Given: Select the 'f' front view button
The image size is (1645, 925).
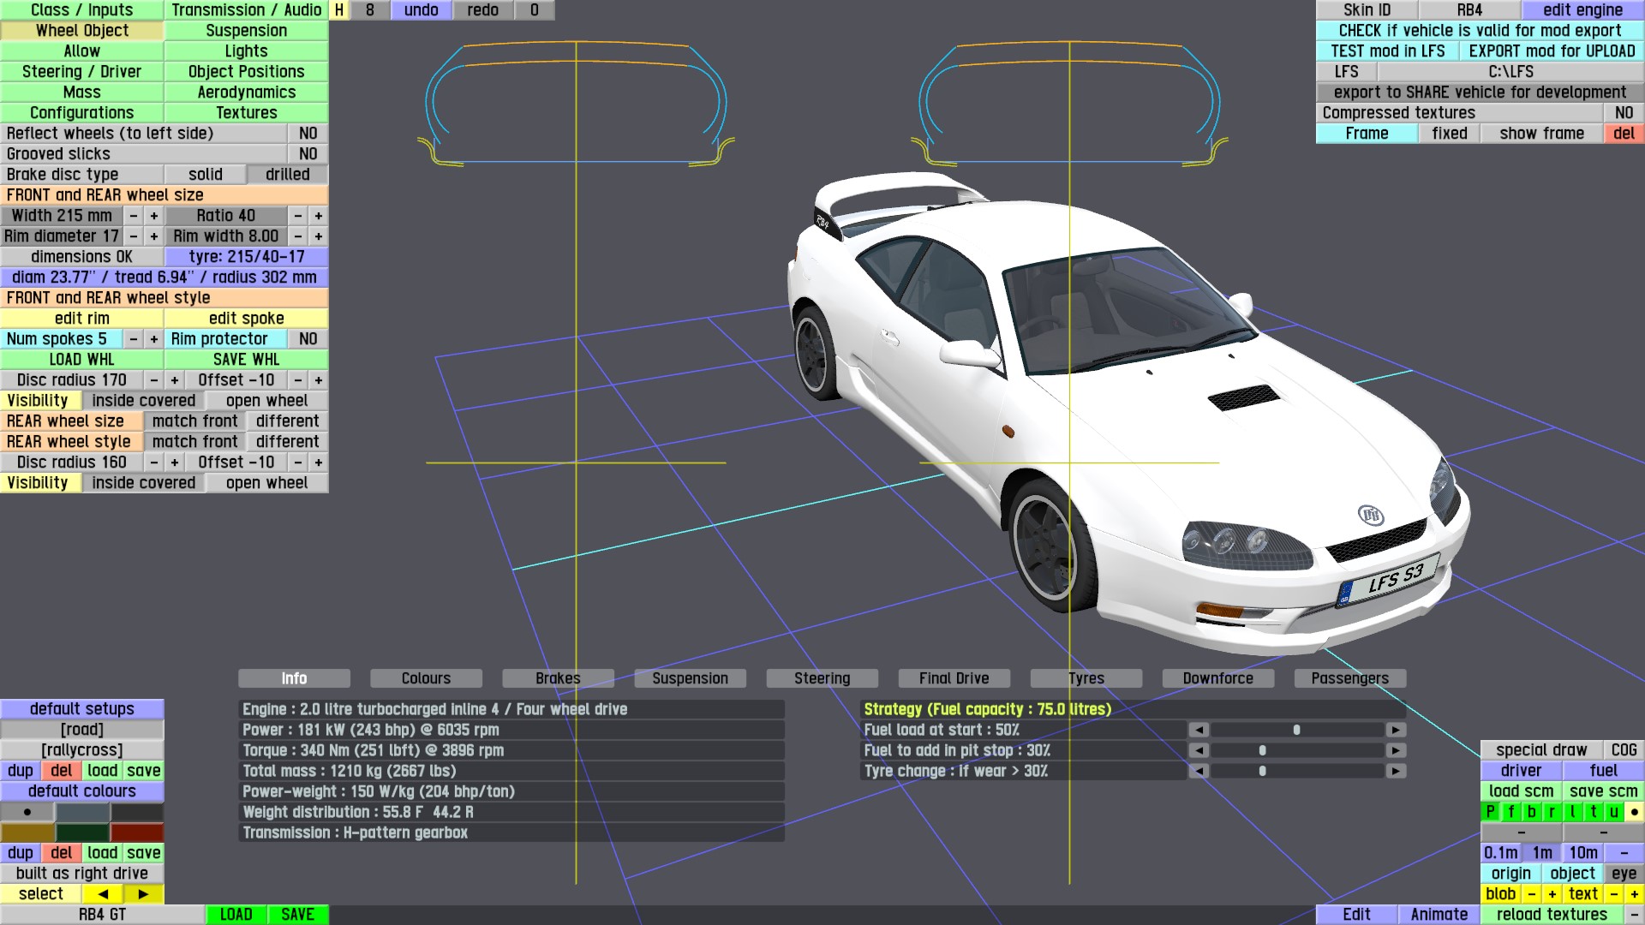Looking at the screenshot, I should point(1510,812).
